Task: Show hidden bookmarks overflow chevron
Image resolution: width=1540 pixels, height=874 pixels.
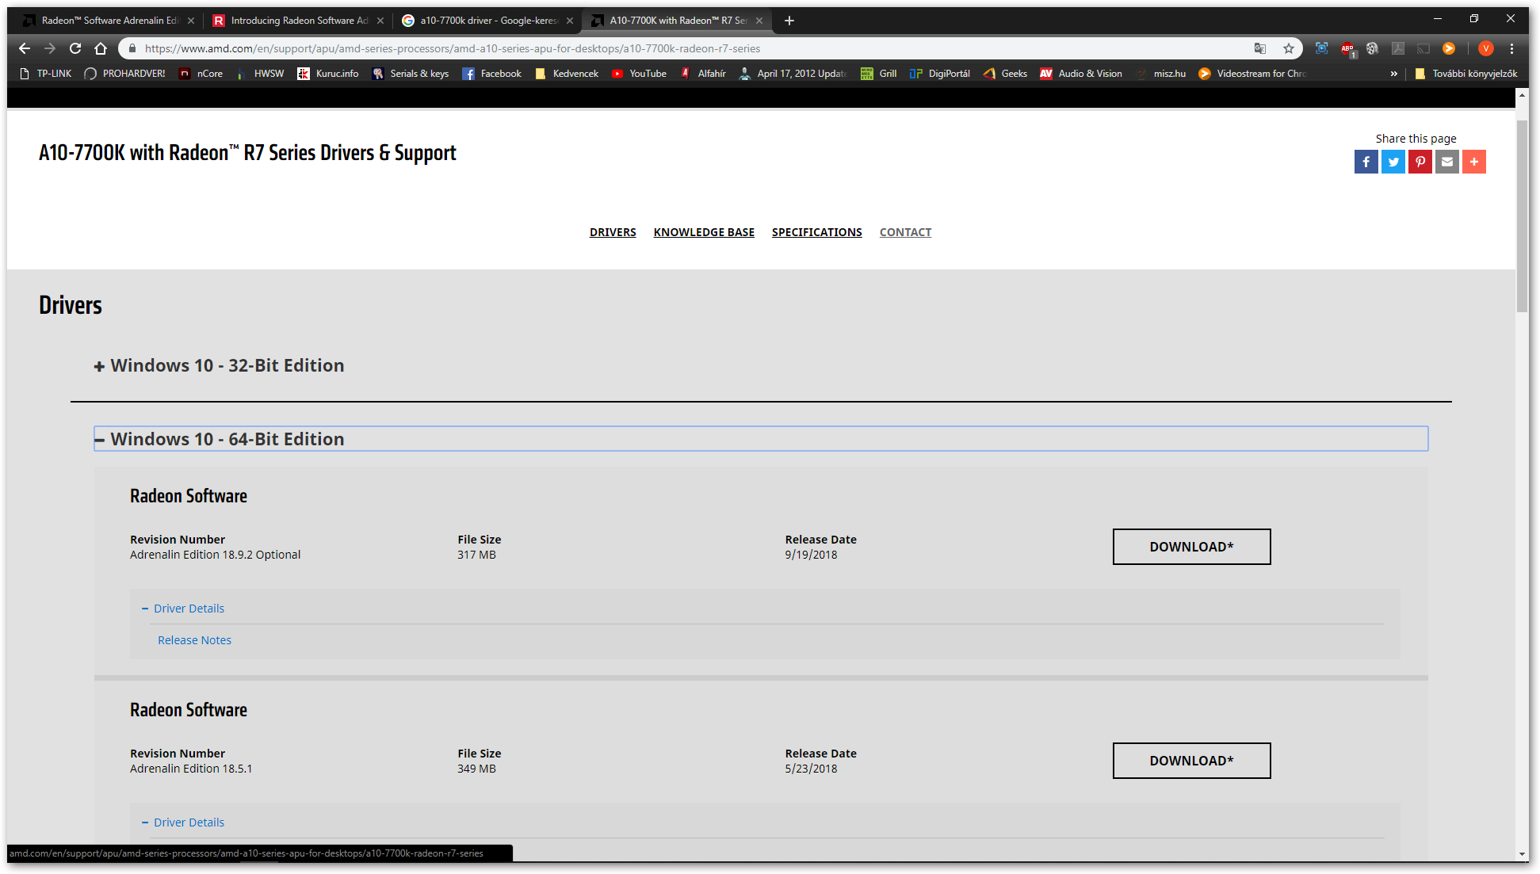Action: (x=1394, y=74)
